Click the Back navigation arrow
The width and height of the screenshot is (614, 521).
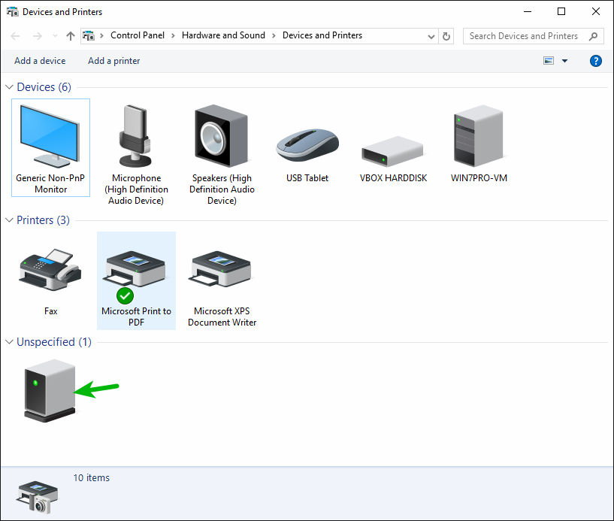[x=15, y=36]
